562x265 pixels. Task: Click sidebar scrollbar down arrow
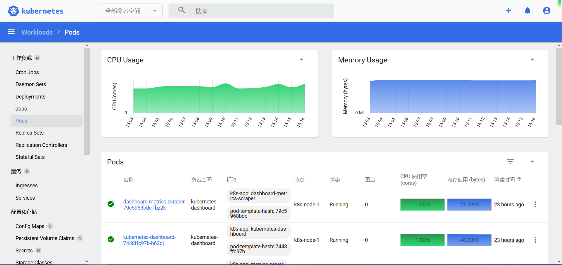pyautogui.click(x=87, y=261)
